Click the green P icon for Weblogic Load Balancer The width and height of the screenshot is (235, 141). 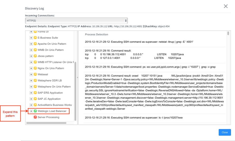(x=35, y=111)
